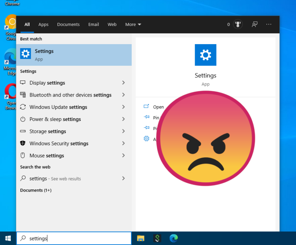Open the feedback icon in search header

[x=255, y=24]
